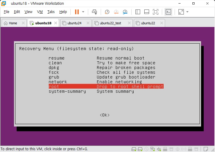Click the stretch guest icon
The height and width of the screenshot is (152, 215).
[x=181, y=12]
